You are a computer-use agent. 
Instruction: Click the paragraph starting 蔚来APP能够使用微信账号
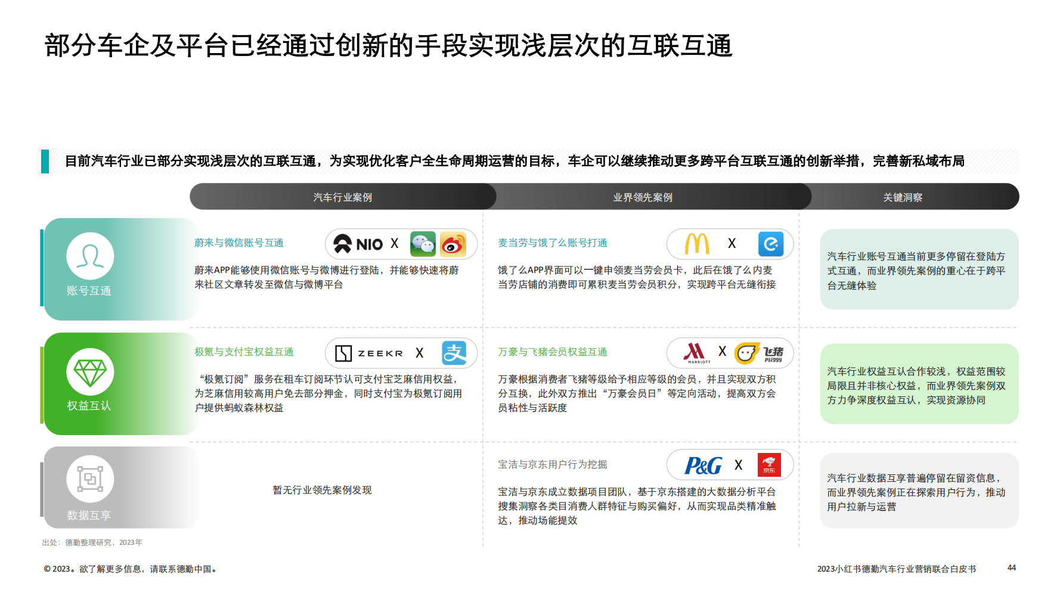tap(327, 277)
